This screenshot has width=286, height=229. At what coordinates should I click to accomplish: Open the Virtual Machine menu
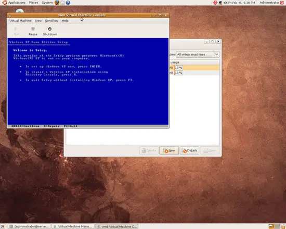point(20,21)
